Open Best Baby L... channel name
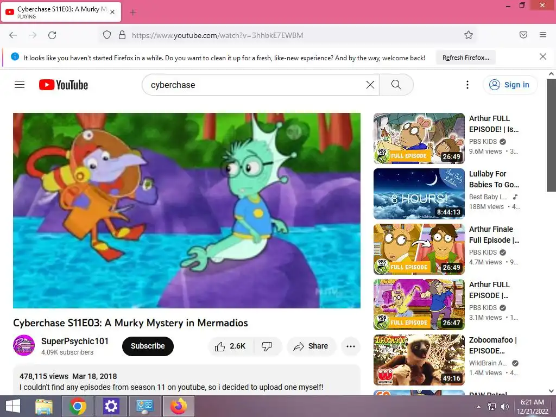The width and height of the screenshot is (556, 417). (488, 197)
